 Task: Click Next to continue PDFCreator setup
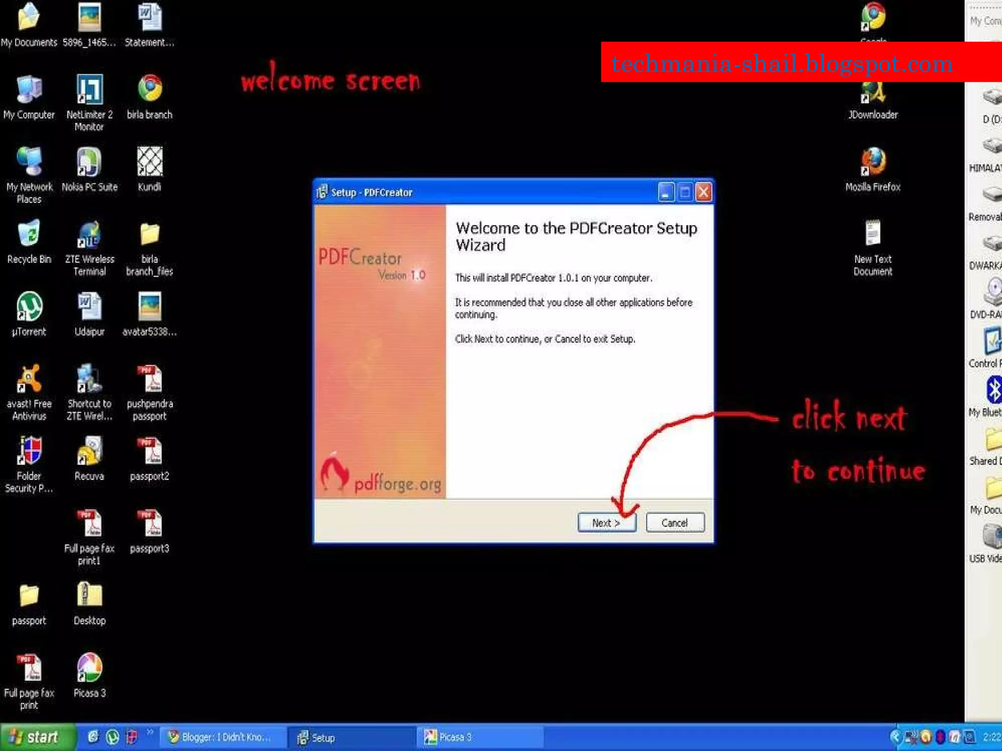(x=606, y=522)
